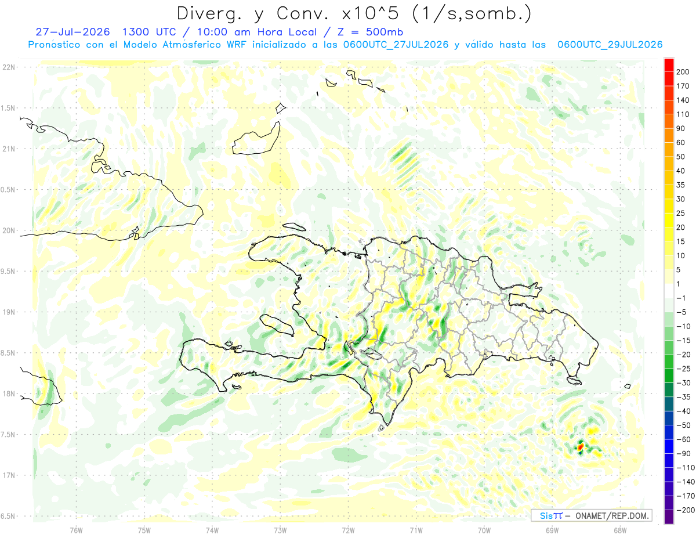Click the '73W' longitude label

(280, 530)
